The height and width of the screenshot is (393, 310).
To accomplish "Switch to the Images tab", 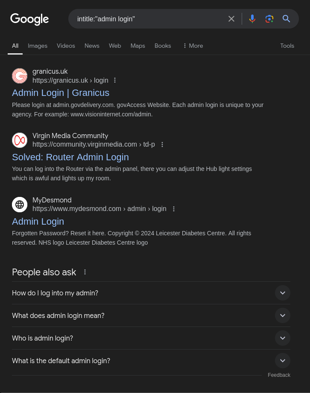I will click(x=38, y=46).
